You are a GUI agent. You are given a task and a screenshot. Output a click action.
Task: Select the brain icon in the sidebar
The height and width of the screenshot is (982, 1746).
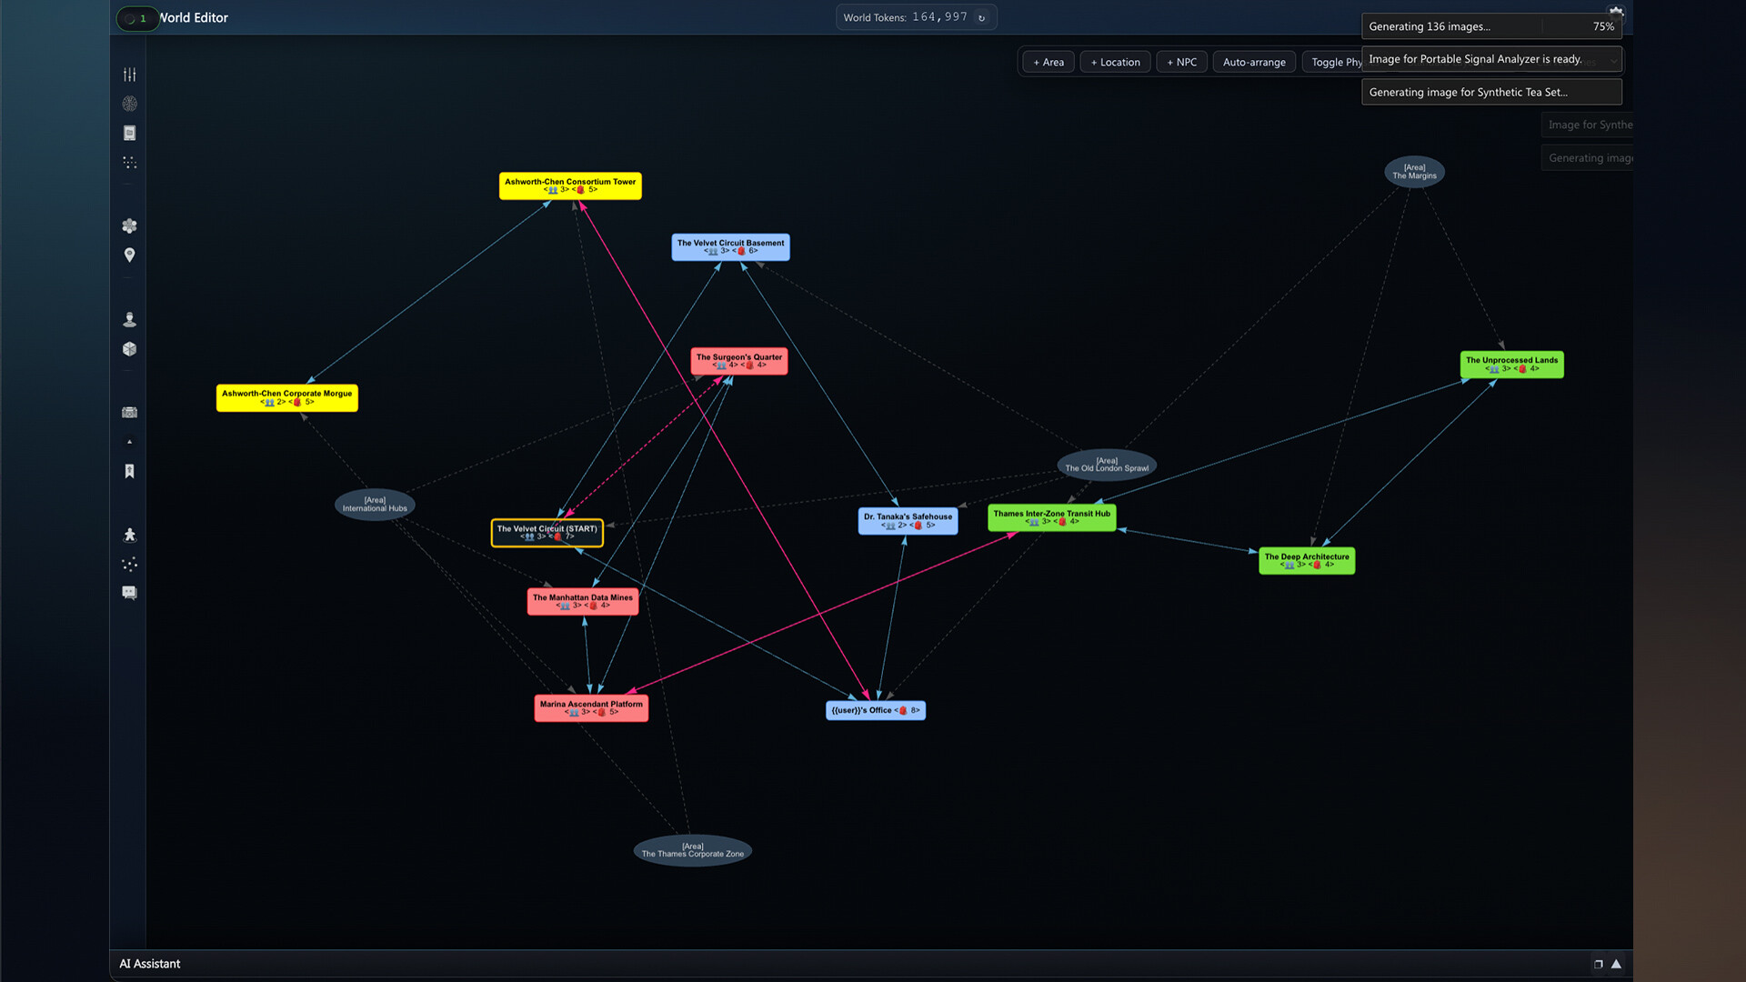coord(129,104)
